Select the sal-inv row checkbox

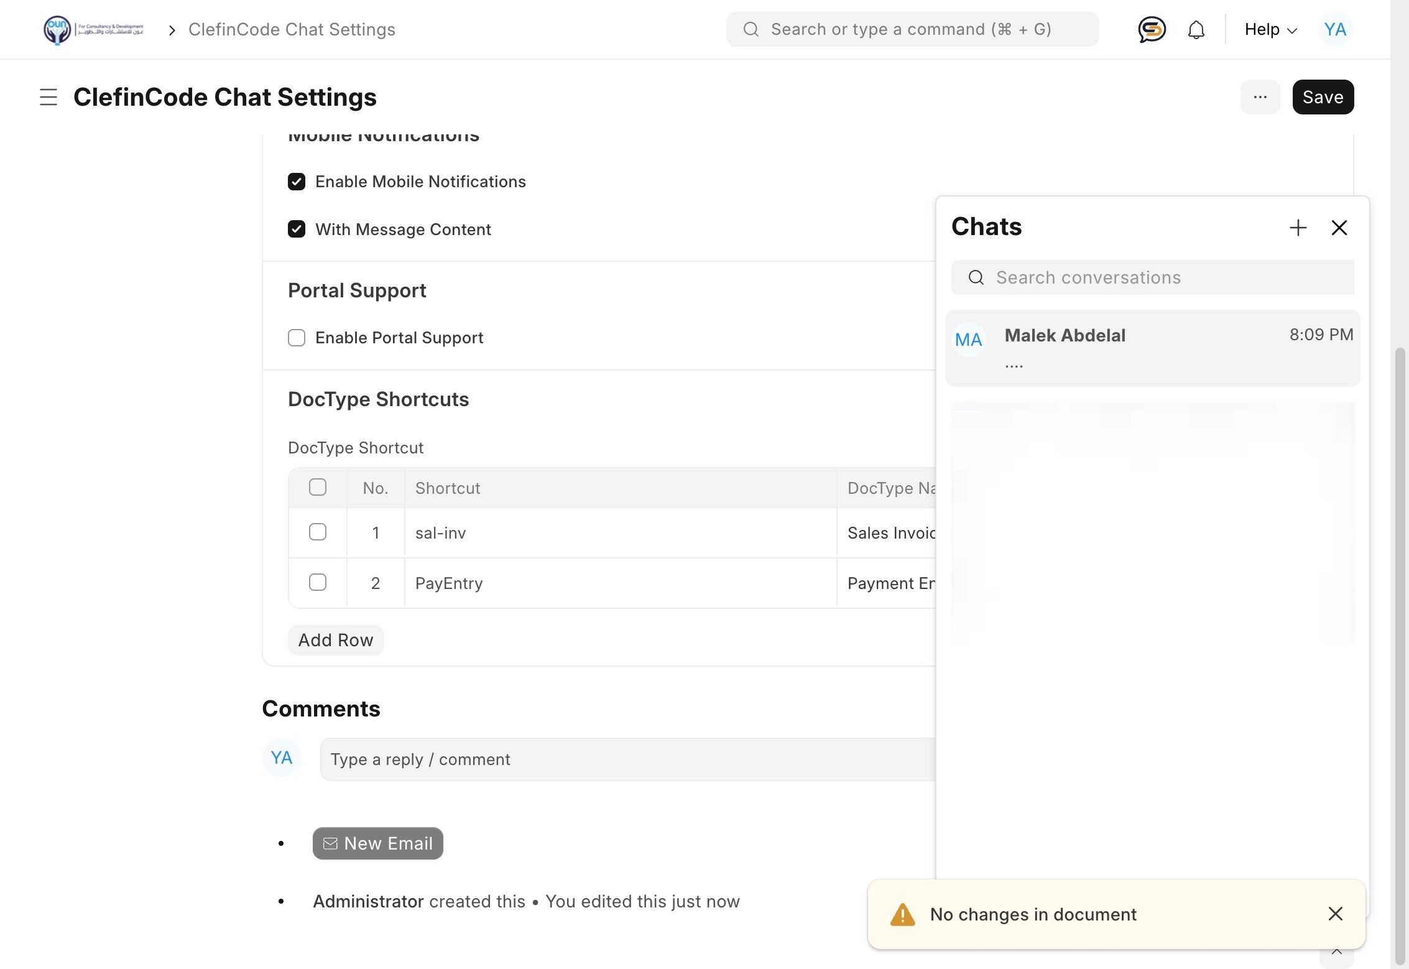[318, 532]
